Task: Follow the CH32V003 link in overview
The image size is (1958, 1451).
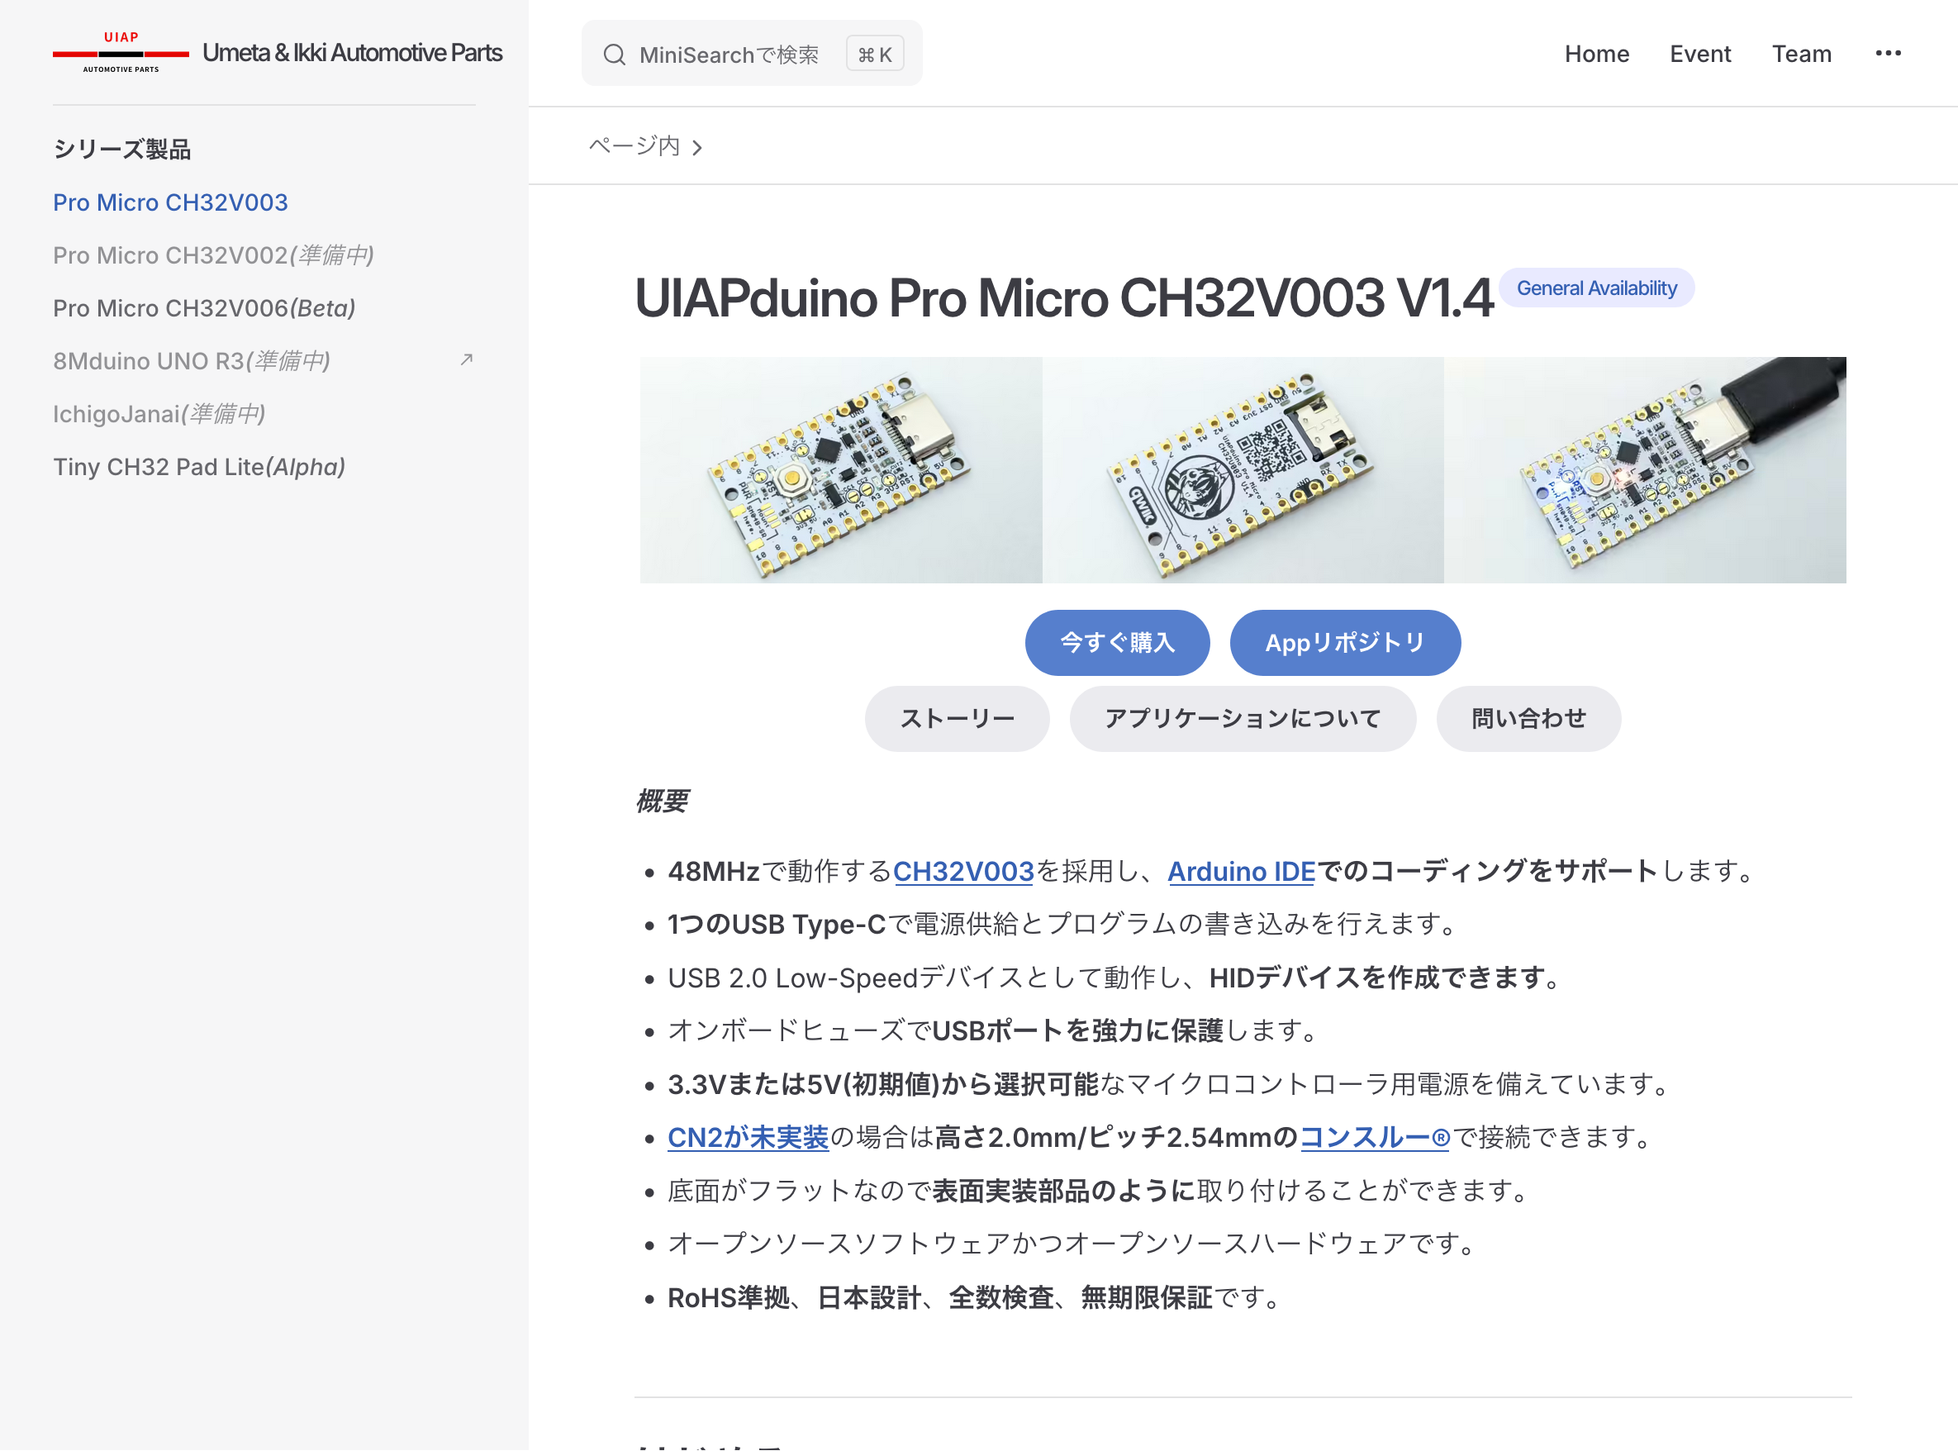Action: pyautogui.click(x=963, y=870)
